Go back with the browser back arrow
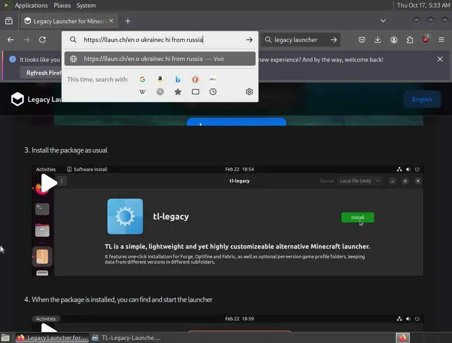The width and height of the screenshot is (452, 343). [x=11, y=40]
